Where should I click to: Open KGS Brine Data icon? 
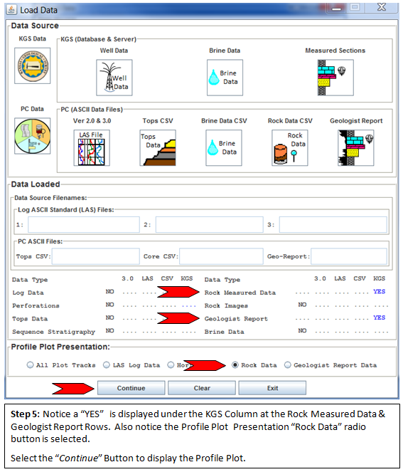click(x=225, y=78)
